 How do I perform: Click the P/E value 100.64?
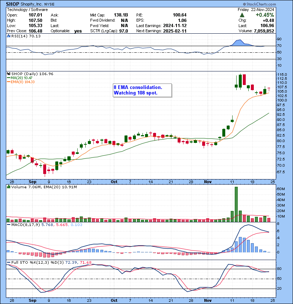point(179,15)
